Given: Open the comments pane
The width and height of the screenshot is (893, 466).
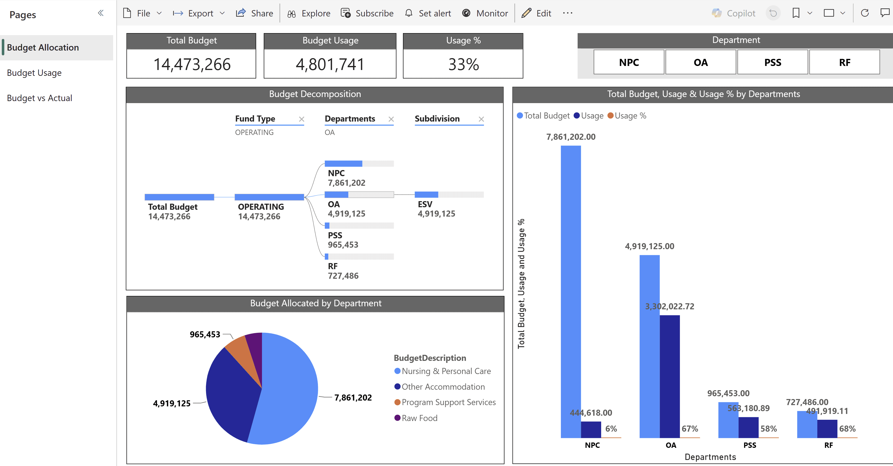Looking at the screenshot, I should (x=885, y=13).
